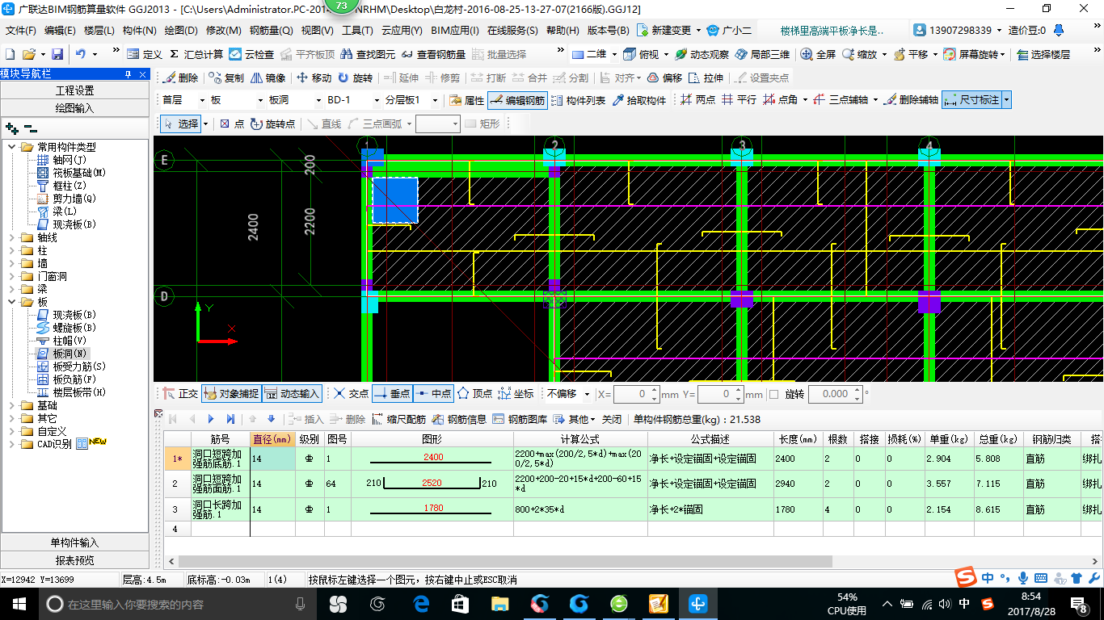This screenshot has height=620, width=1104.
Task: Open 报表预览 report preview
Action: tap(74, 560)
